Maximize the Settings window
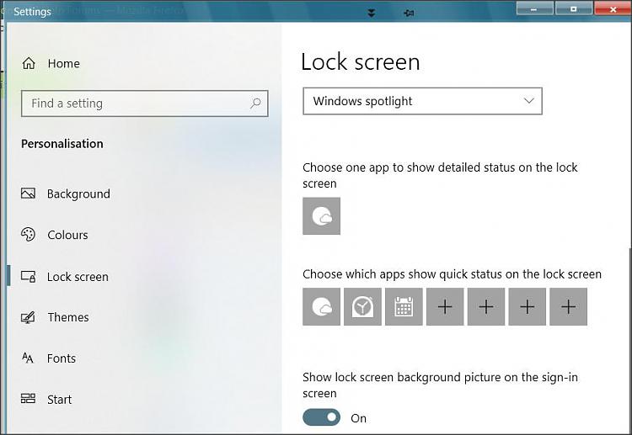The width and height of the screenshot is (632, 435). pos(573,8)
